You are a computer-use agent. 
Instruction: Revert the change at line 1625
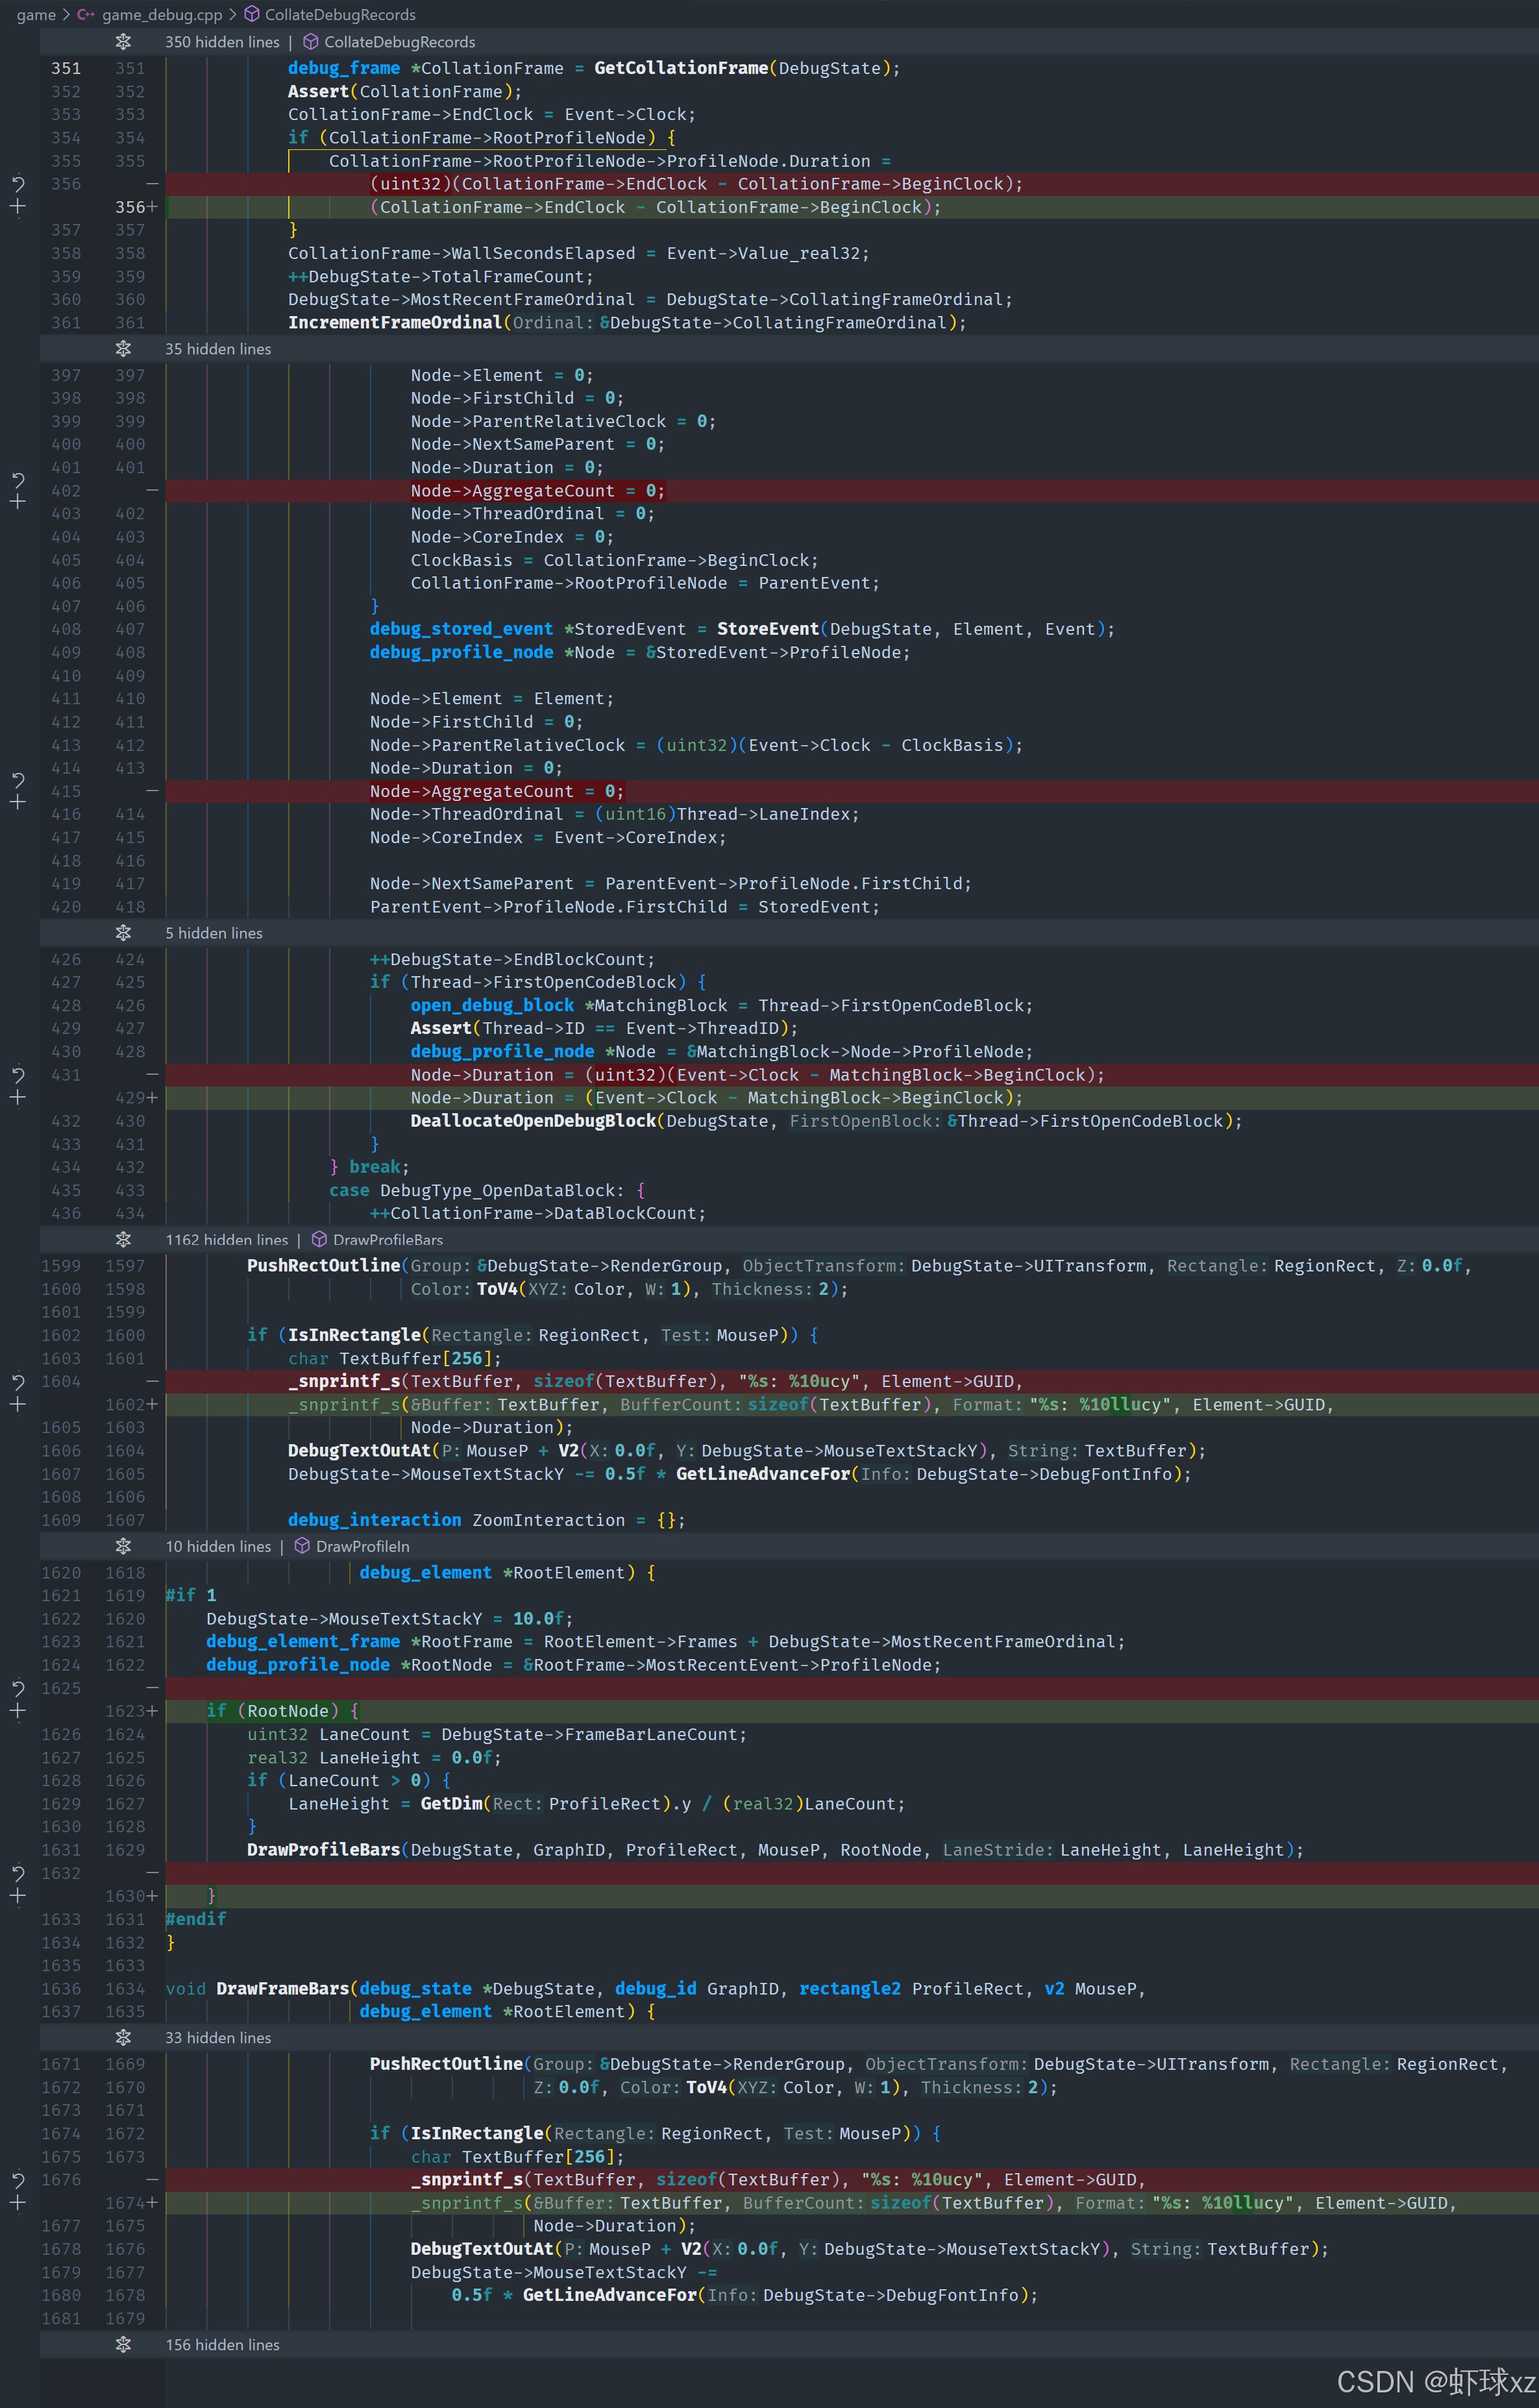17,1688
